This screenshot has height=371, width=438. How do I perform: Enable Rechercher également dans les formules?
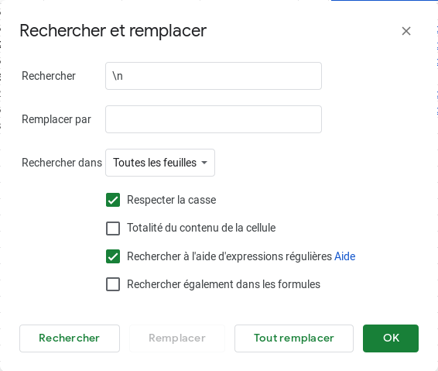click(x=113, y=284)
